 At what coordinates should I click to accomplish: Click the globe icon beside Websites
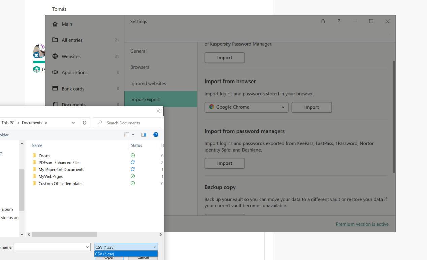point(55,56)
